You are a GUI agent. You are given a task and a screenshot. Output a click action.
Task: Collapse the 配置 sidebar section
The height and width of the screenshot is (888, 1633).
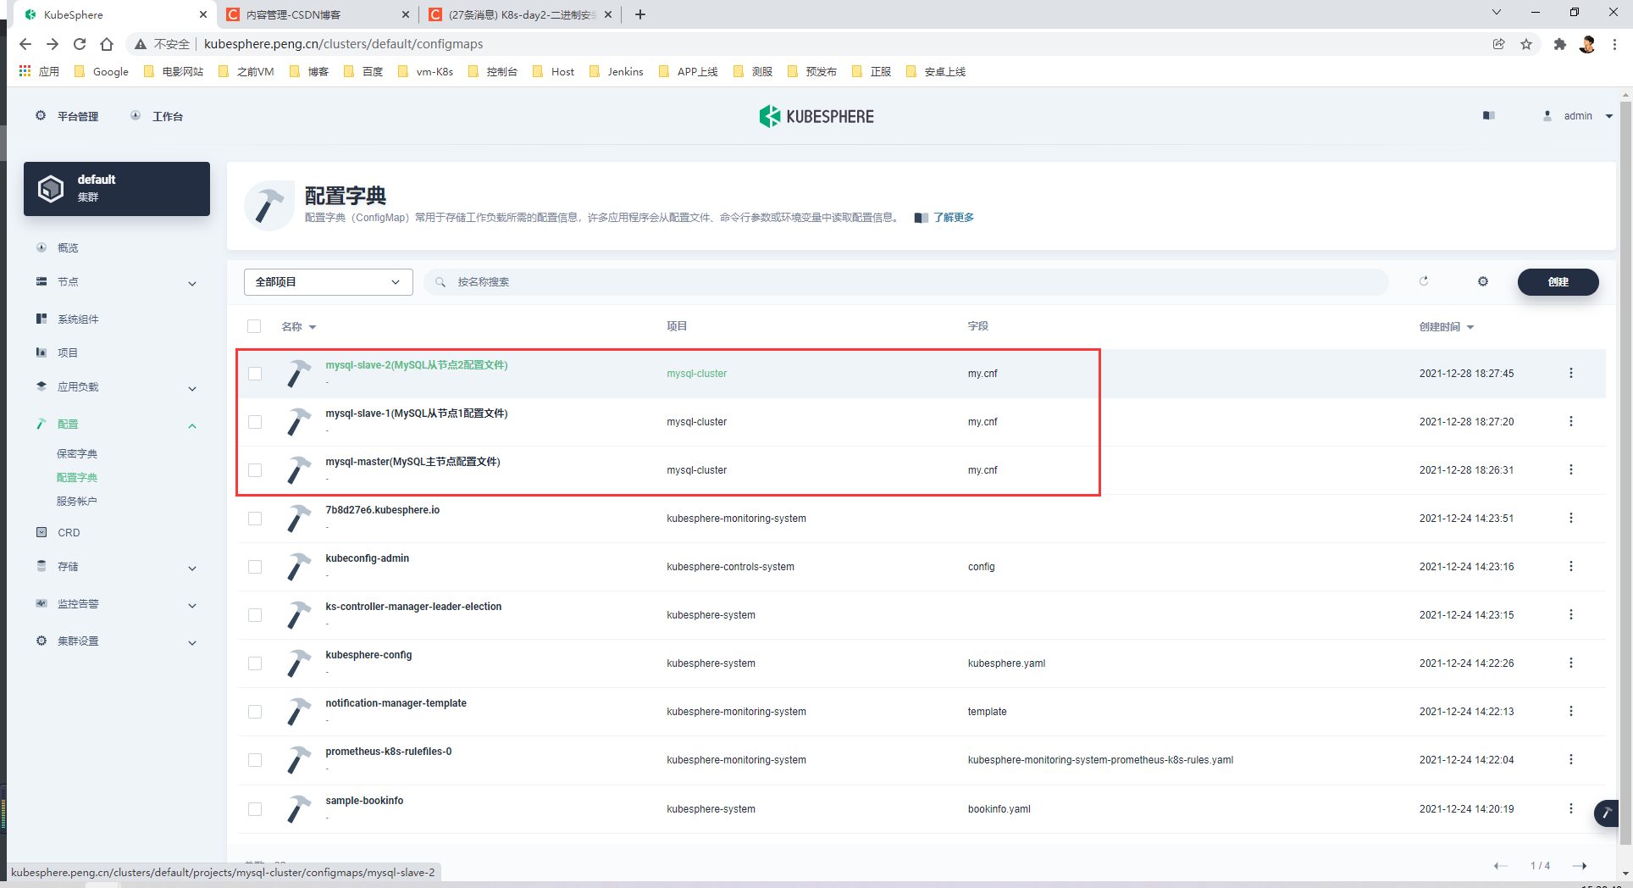192,425
